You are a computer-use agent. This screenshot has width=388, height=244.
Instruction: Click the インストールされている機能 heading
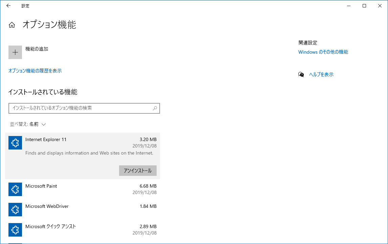43,92
